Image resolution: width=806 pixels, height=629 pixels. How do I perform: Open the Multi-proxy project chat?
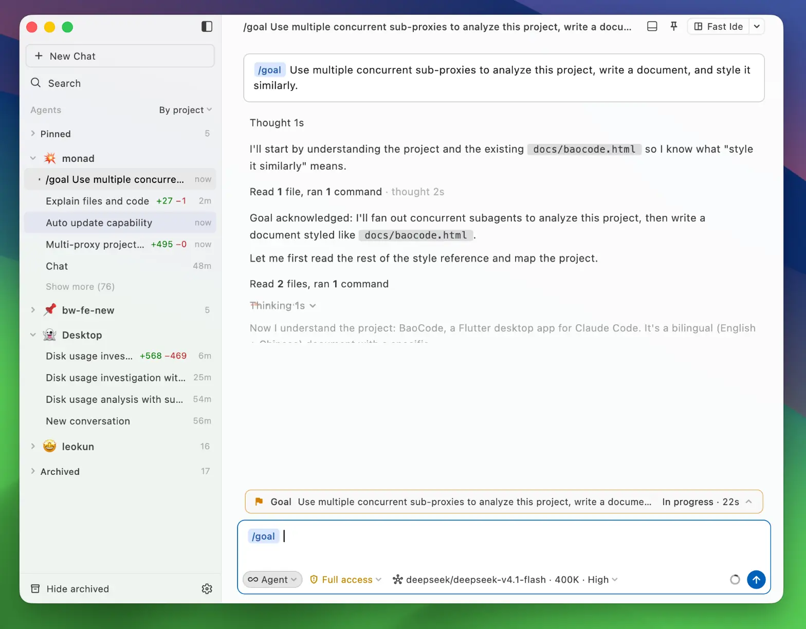point(120,244)
